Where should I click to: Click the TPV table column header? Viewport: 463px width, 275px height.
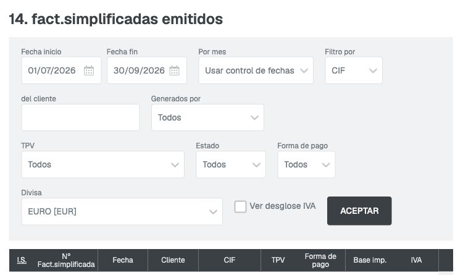278,260
